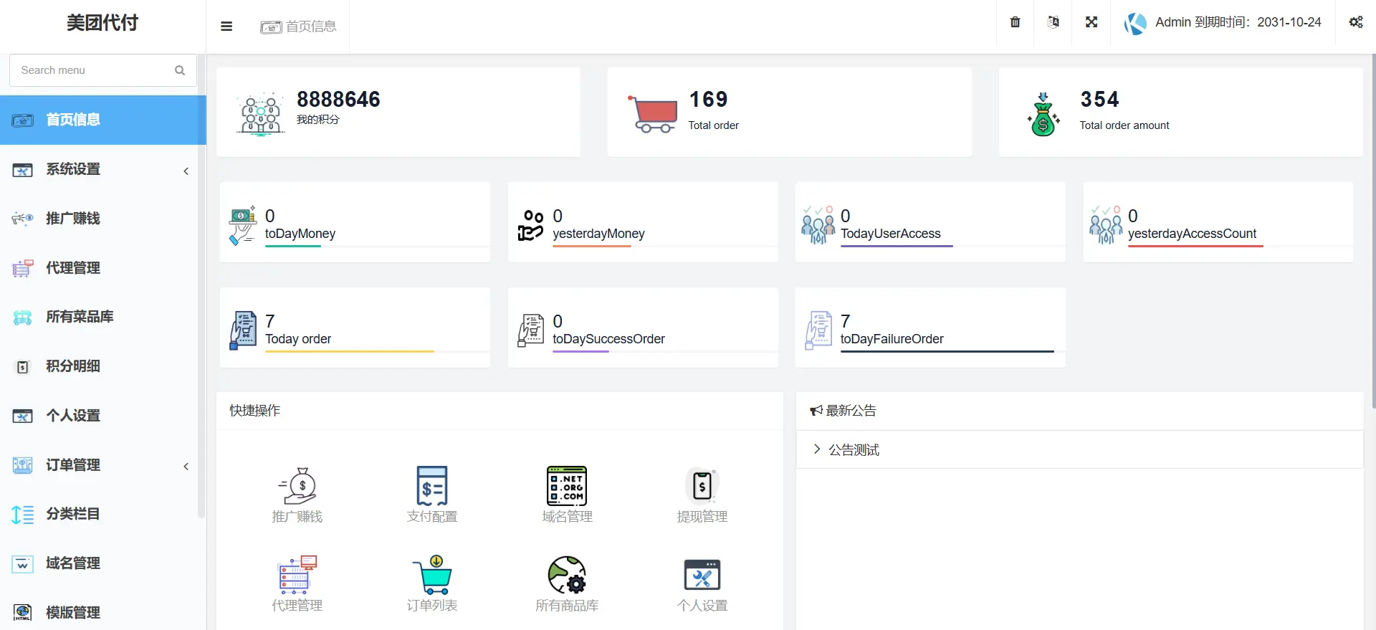Click the TodayUserAccess people icon

(x=818, y=225)
